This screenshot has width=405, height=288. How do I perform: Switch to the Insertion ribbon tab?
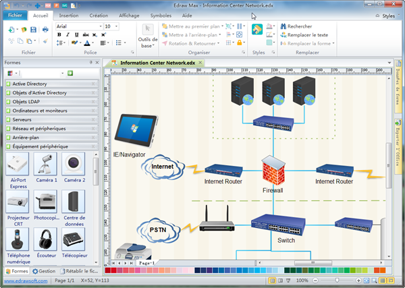[68, 14]
